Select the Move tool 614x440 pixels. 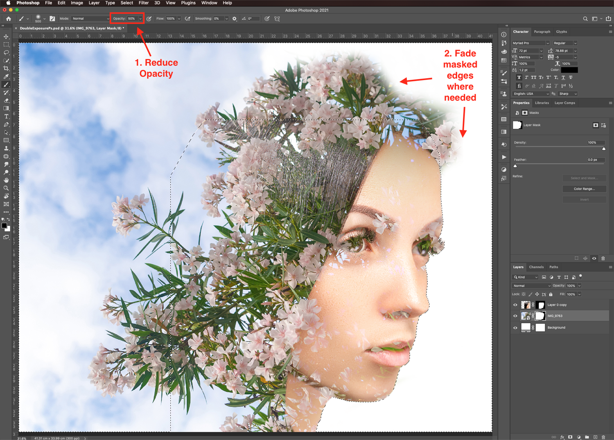coord(6,37)
